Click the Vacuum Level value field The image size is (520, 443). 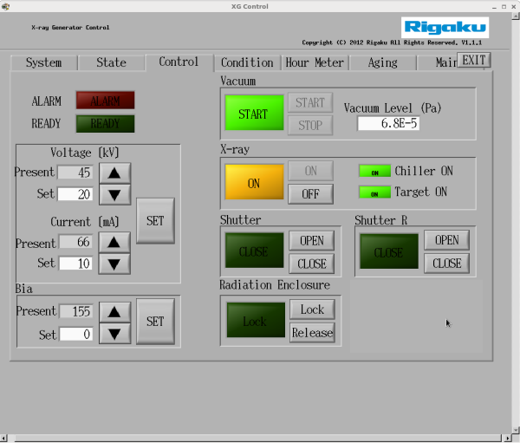pyautogui.click(x=388, y=123)
